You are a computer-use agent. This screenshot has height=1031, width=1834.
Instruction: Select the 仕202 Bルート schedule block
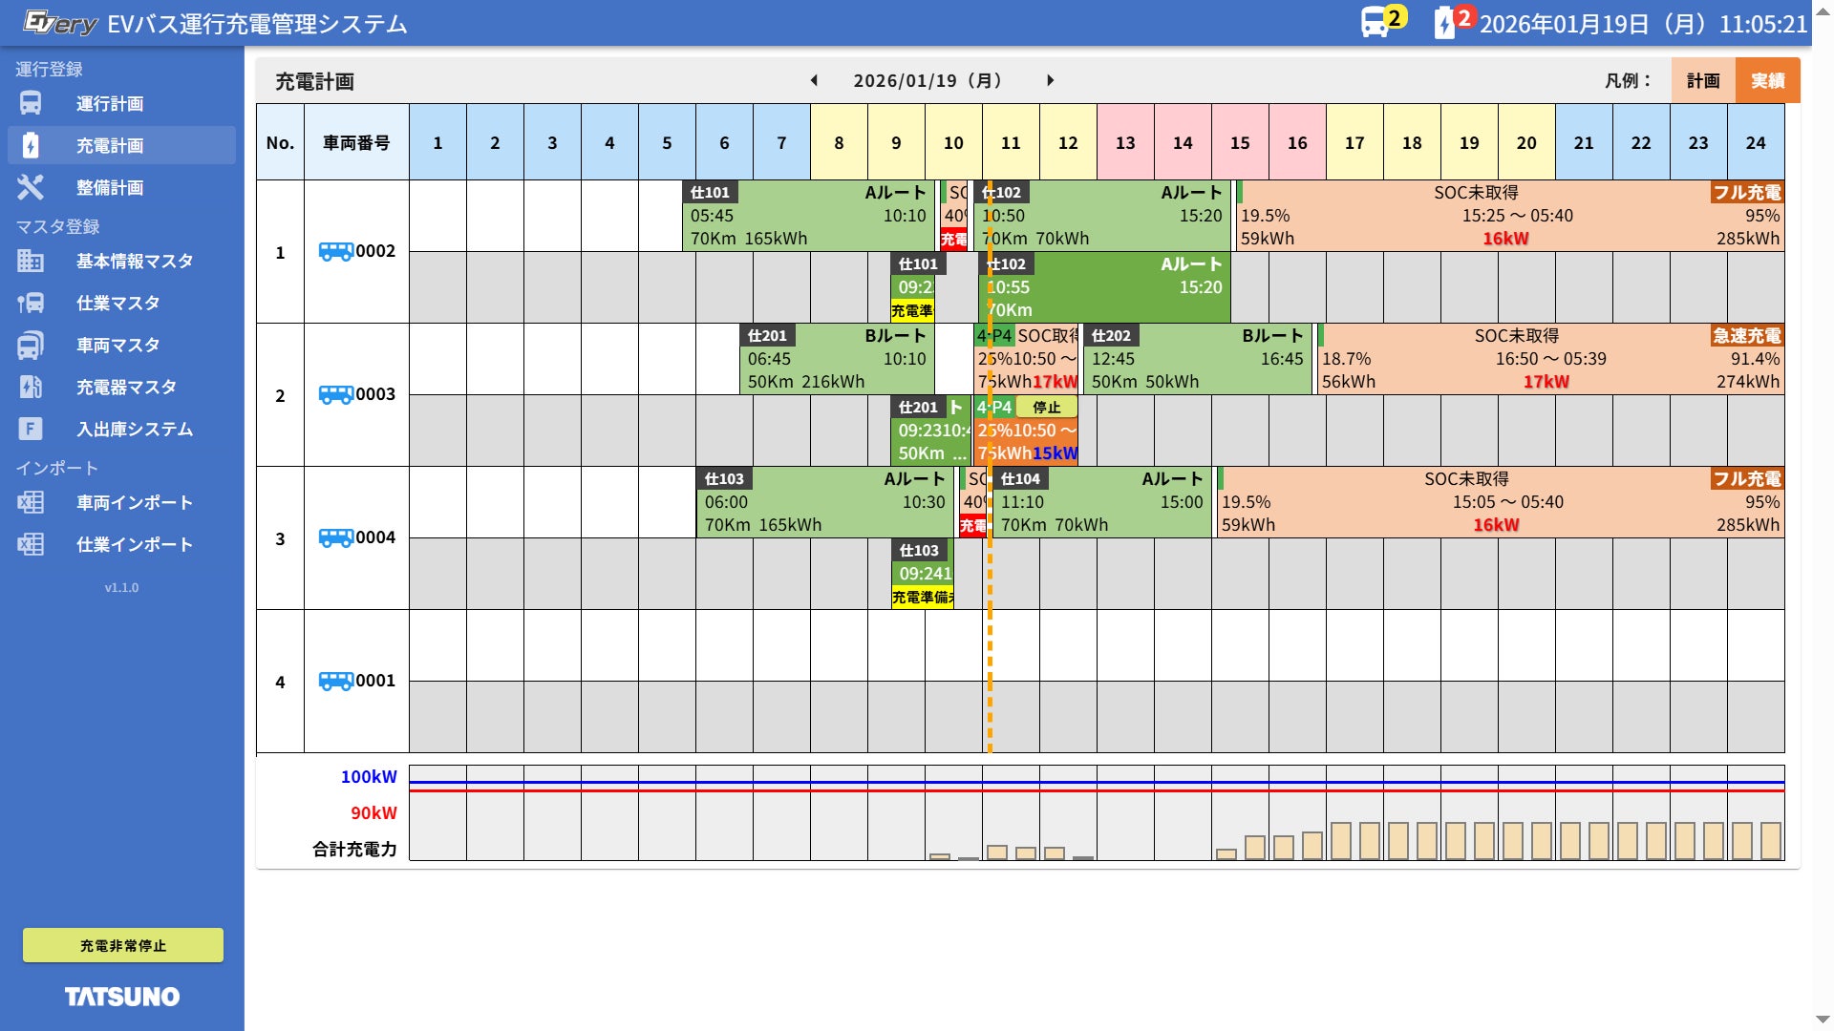(x=1196, y=359)
